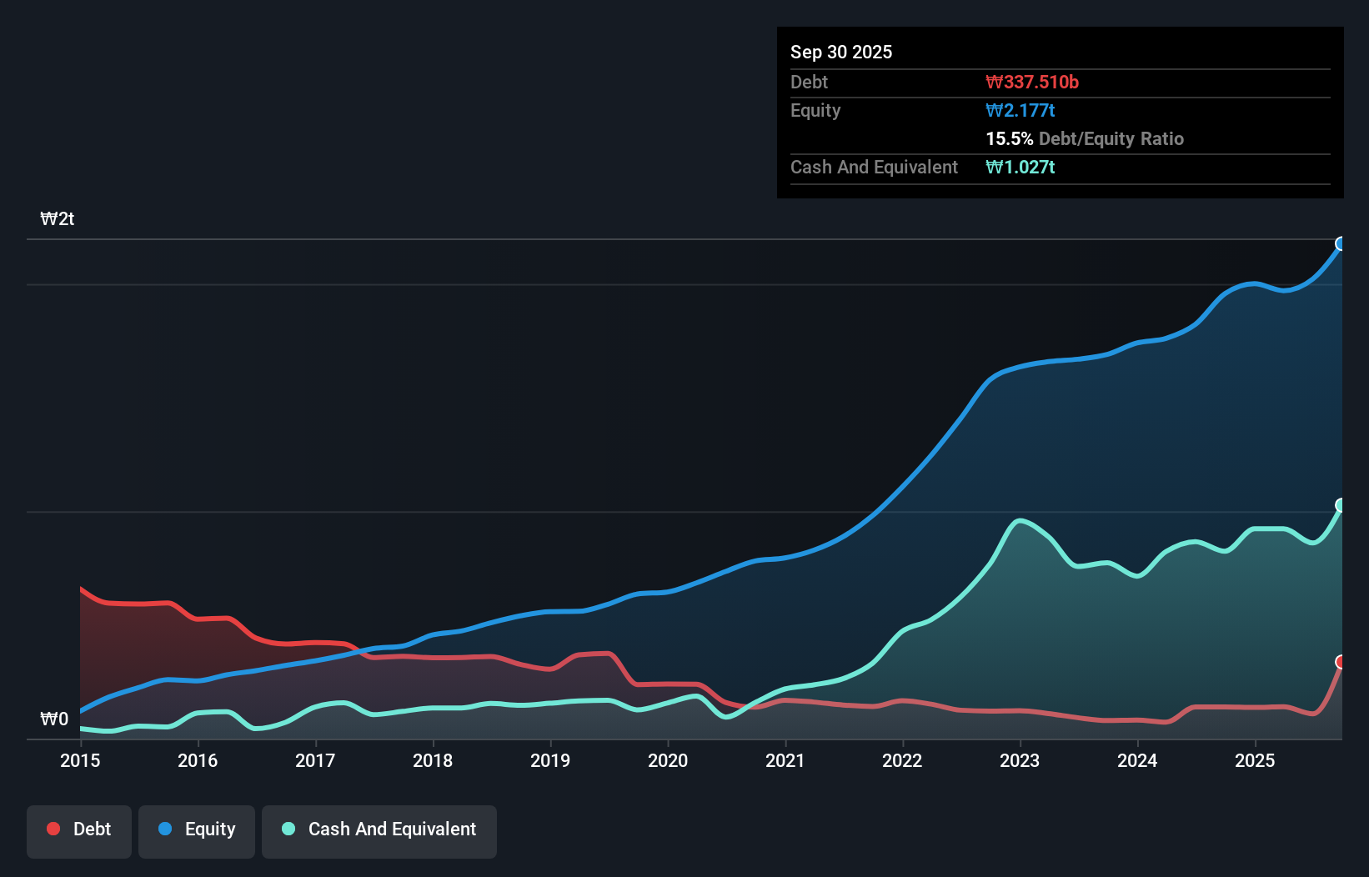Viewport: 1369px width, 877px height.
Task: Click the 2018 x-axis label
Action: (x=433, y=760)
